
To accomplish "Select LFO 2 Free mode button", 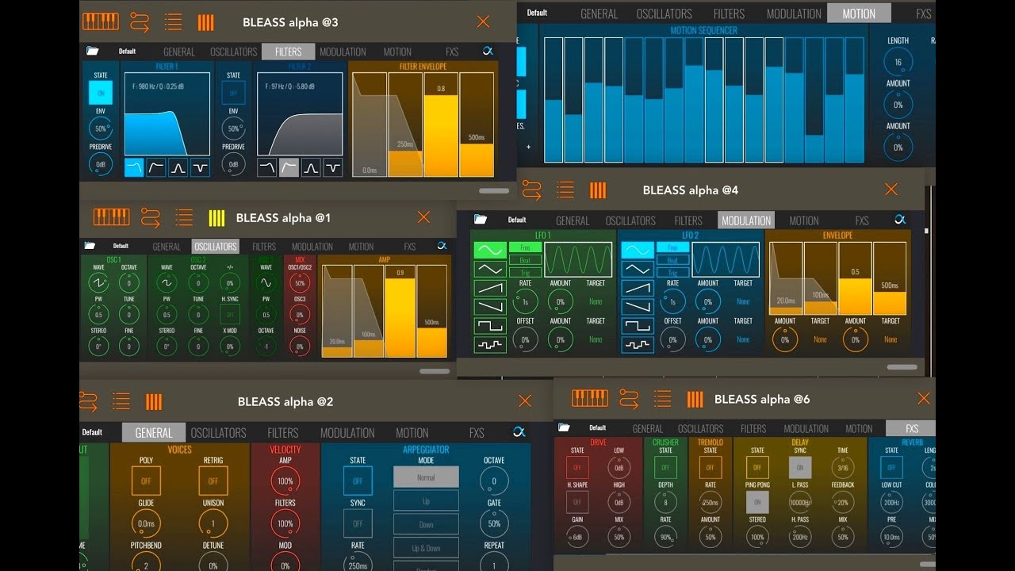I will pos(672,247).
